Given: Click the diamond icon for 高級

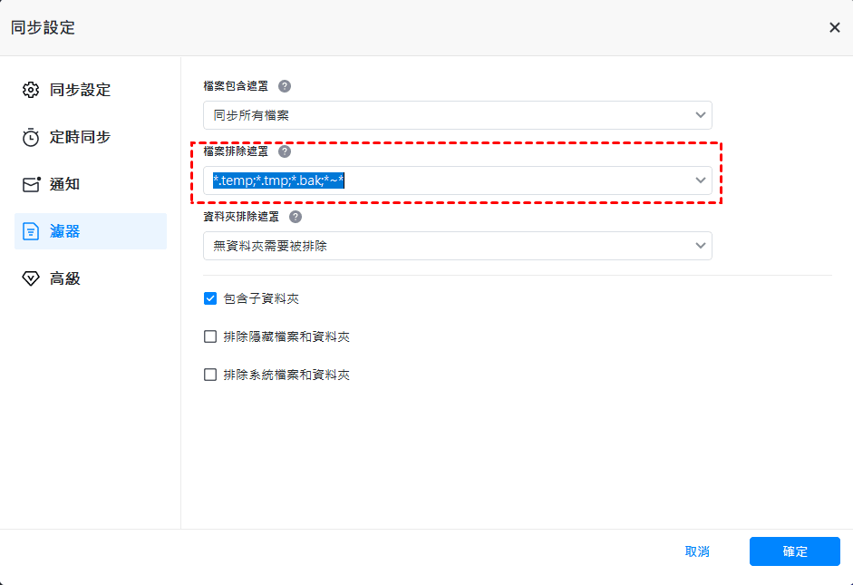Looking at the screenshot, I should coord(31,278).
